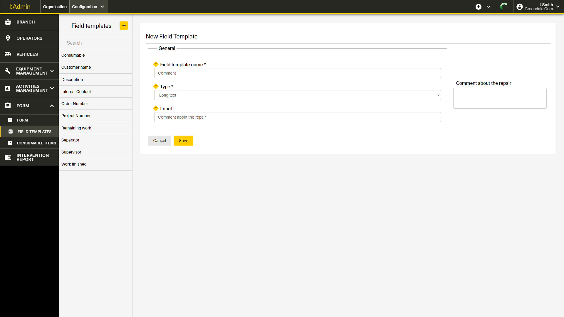Click the Equipment Management wrench icon

pos(8,71)
